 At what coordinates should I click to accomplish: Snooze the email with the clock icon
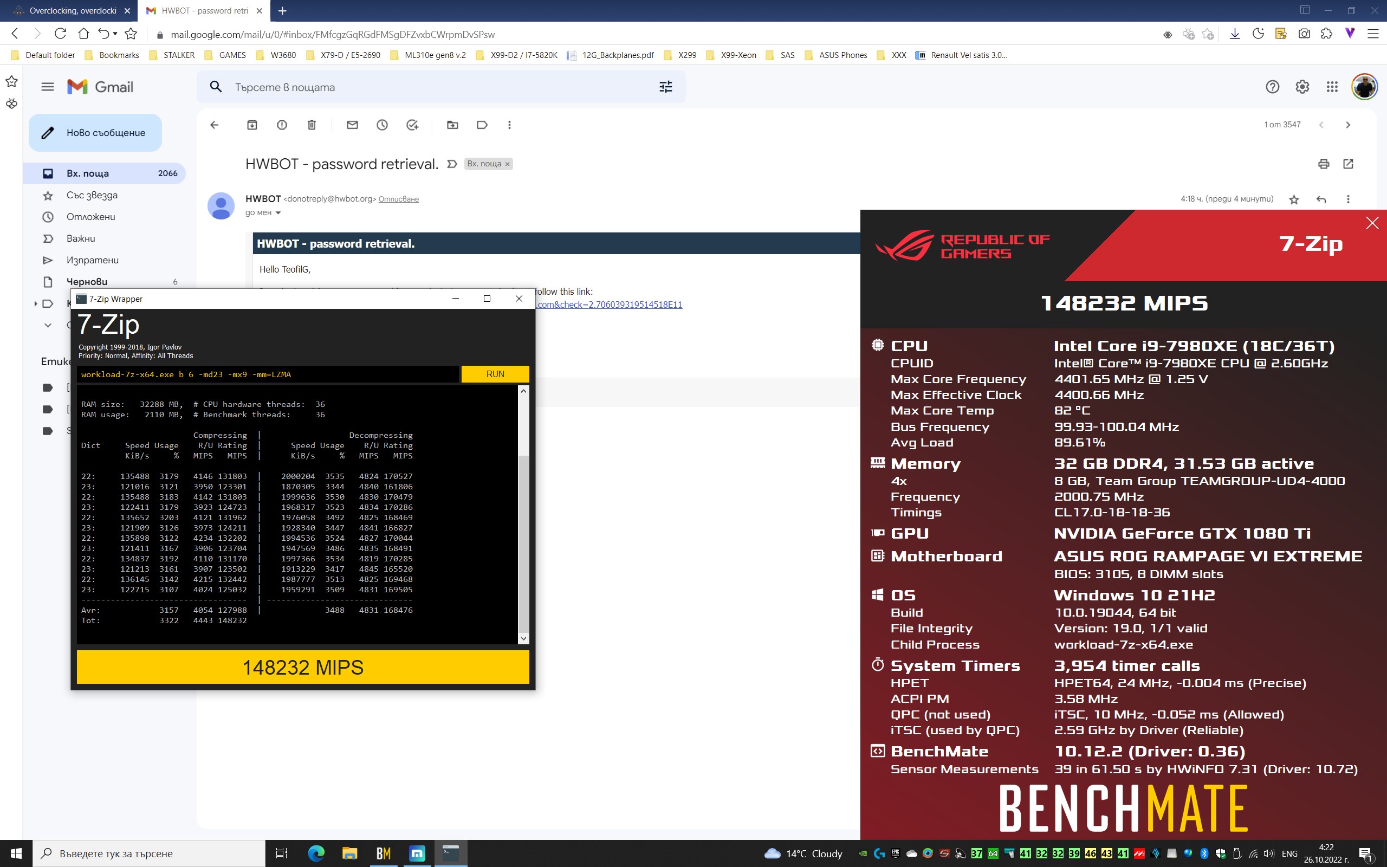[x=383, y=125]
